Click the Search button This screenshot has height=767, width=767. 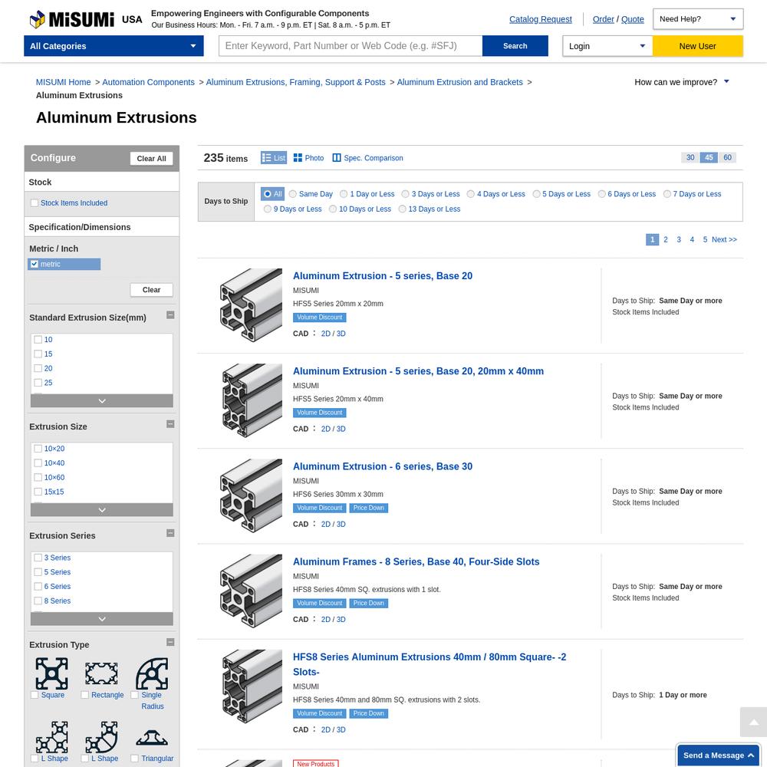click(515, 46)
